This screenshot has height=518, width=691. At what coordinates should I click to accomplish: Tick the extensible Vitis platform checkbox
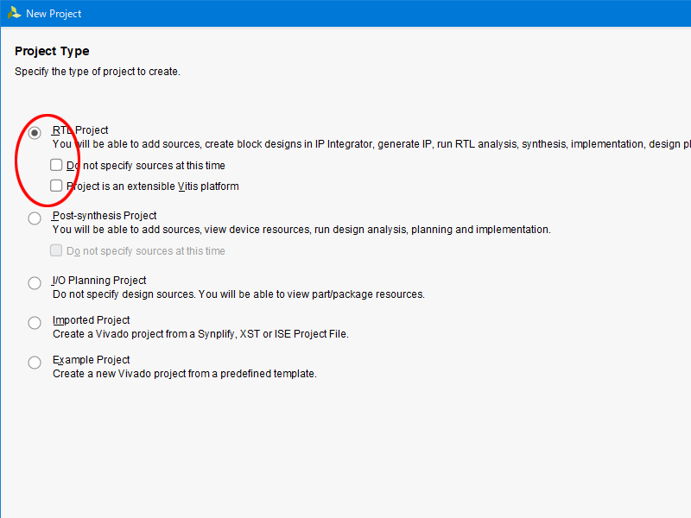tap(56, 186)
